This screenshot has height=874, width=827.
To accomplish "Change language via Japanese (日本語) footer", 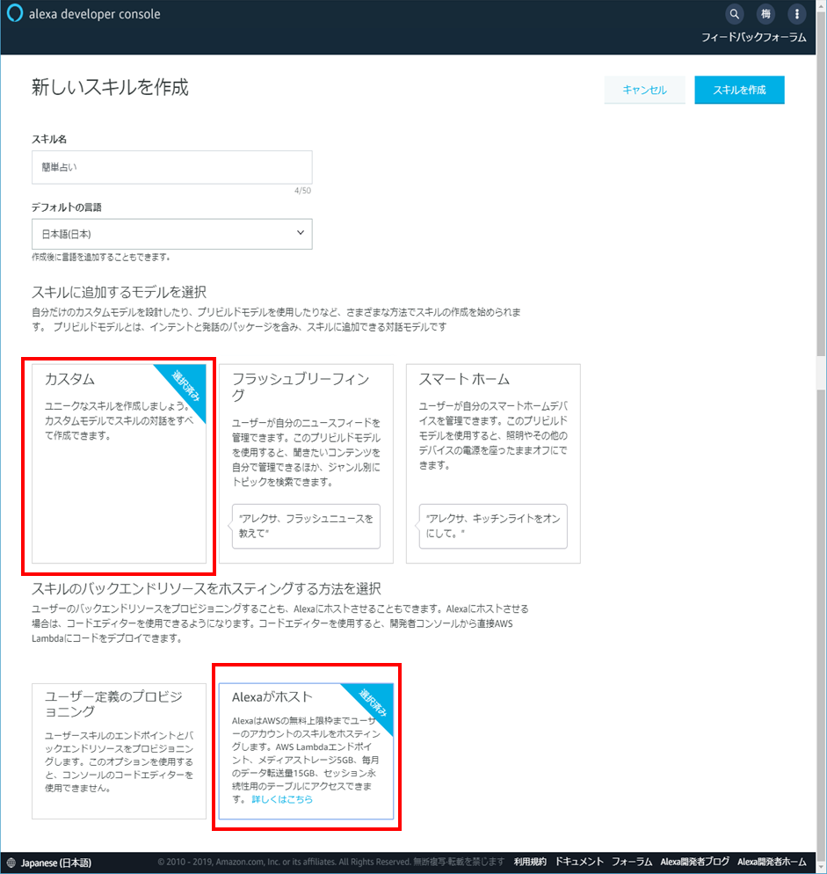I will (x=55, y=863).
